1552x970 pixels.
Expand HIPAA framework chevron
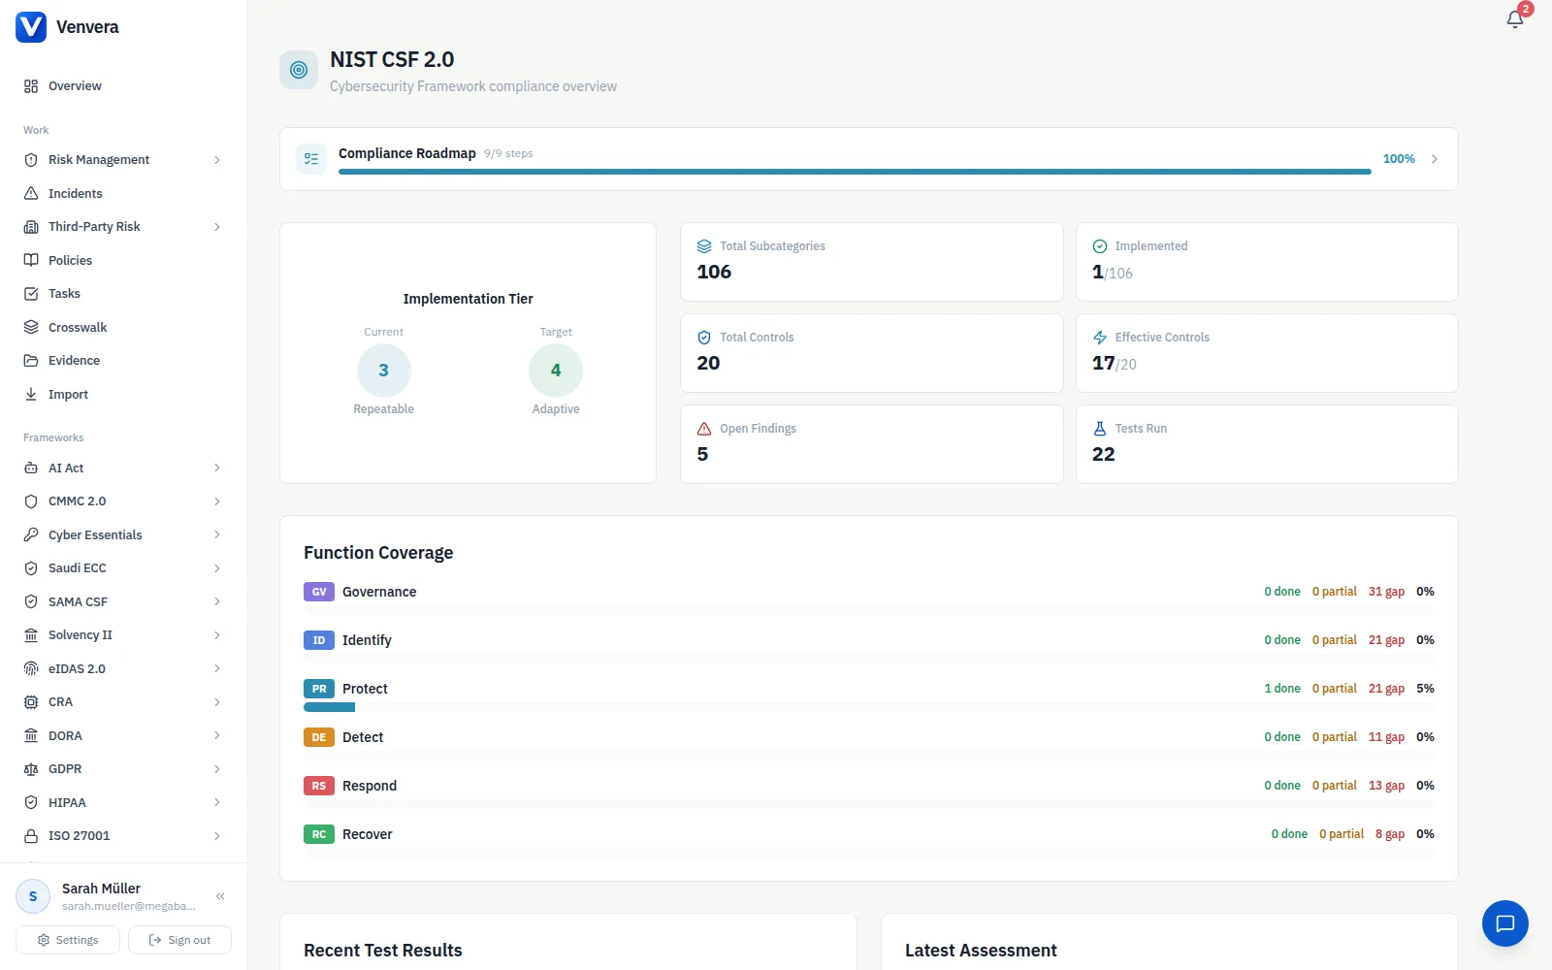[x=217, y=802]
